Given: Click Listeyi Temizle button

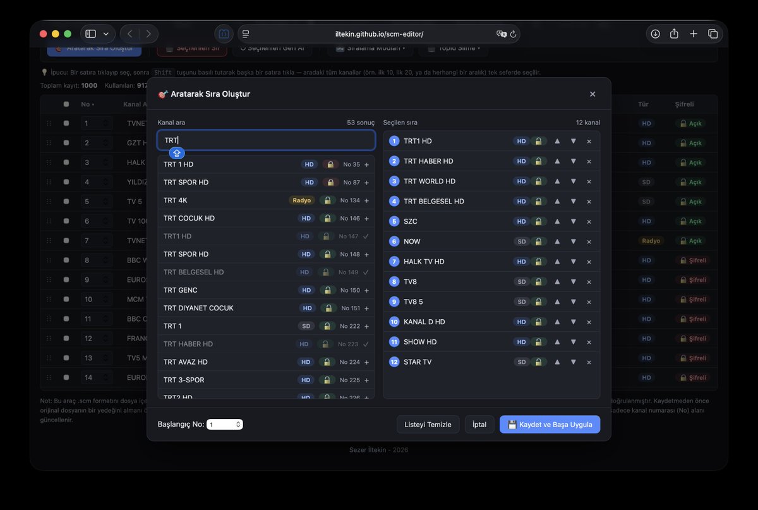Looking at the screenshot, I should click(x=428, y=425).
